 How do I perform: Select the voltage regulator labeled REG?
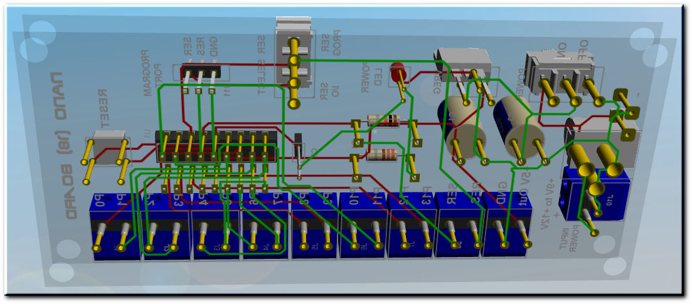tap(464, 64)
